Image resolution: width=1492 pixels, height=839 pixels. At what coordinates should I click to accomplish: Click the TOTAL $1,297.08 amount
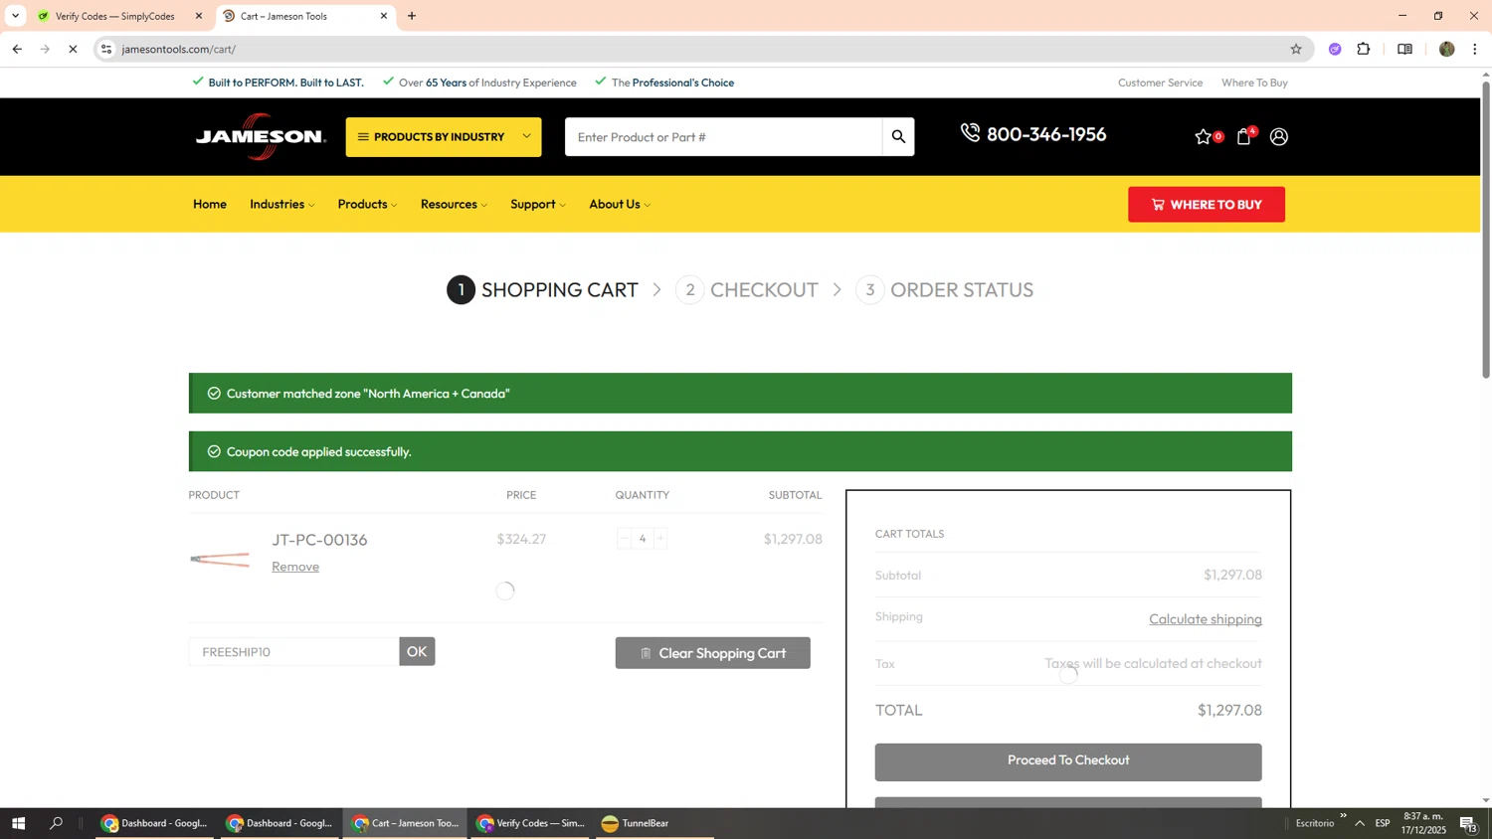(1229, 710)
